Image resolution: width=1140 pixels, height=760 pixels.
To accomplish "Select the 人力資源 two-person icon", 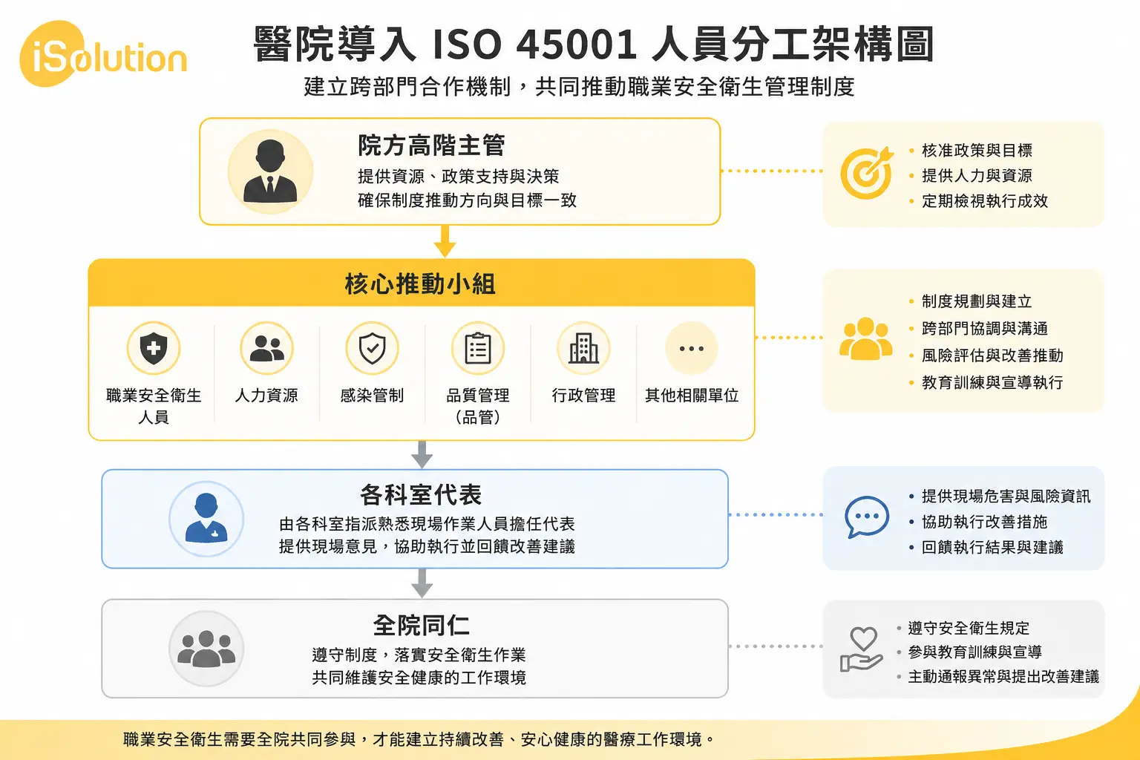I will 266,348.
